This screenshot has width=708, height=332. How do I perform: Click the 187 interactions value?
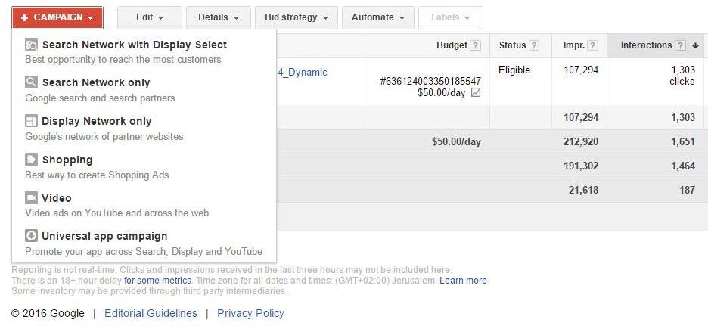coord(688,190)
